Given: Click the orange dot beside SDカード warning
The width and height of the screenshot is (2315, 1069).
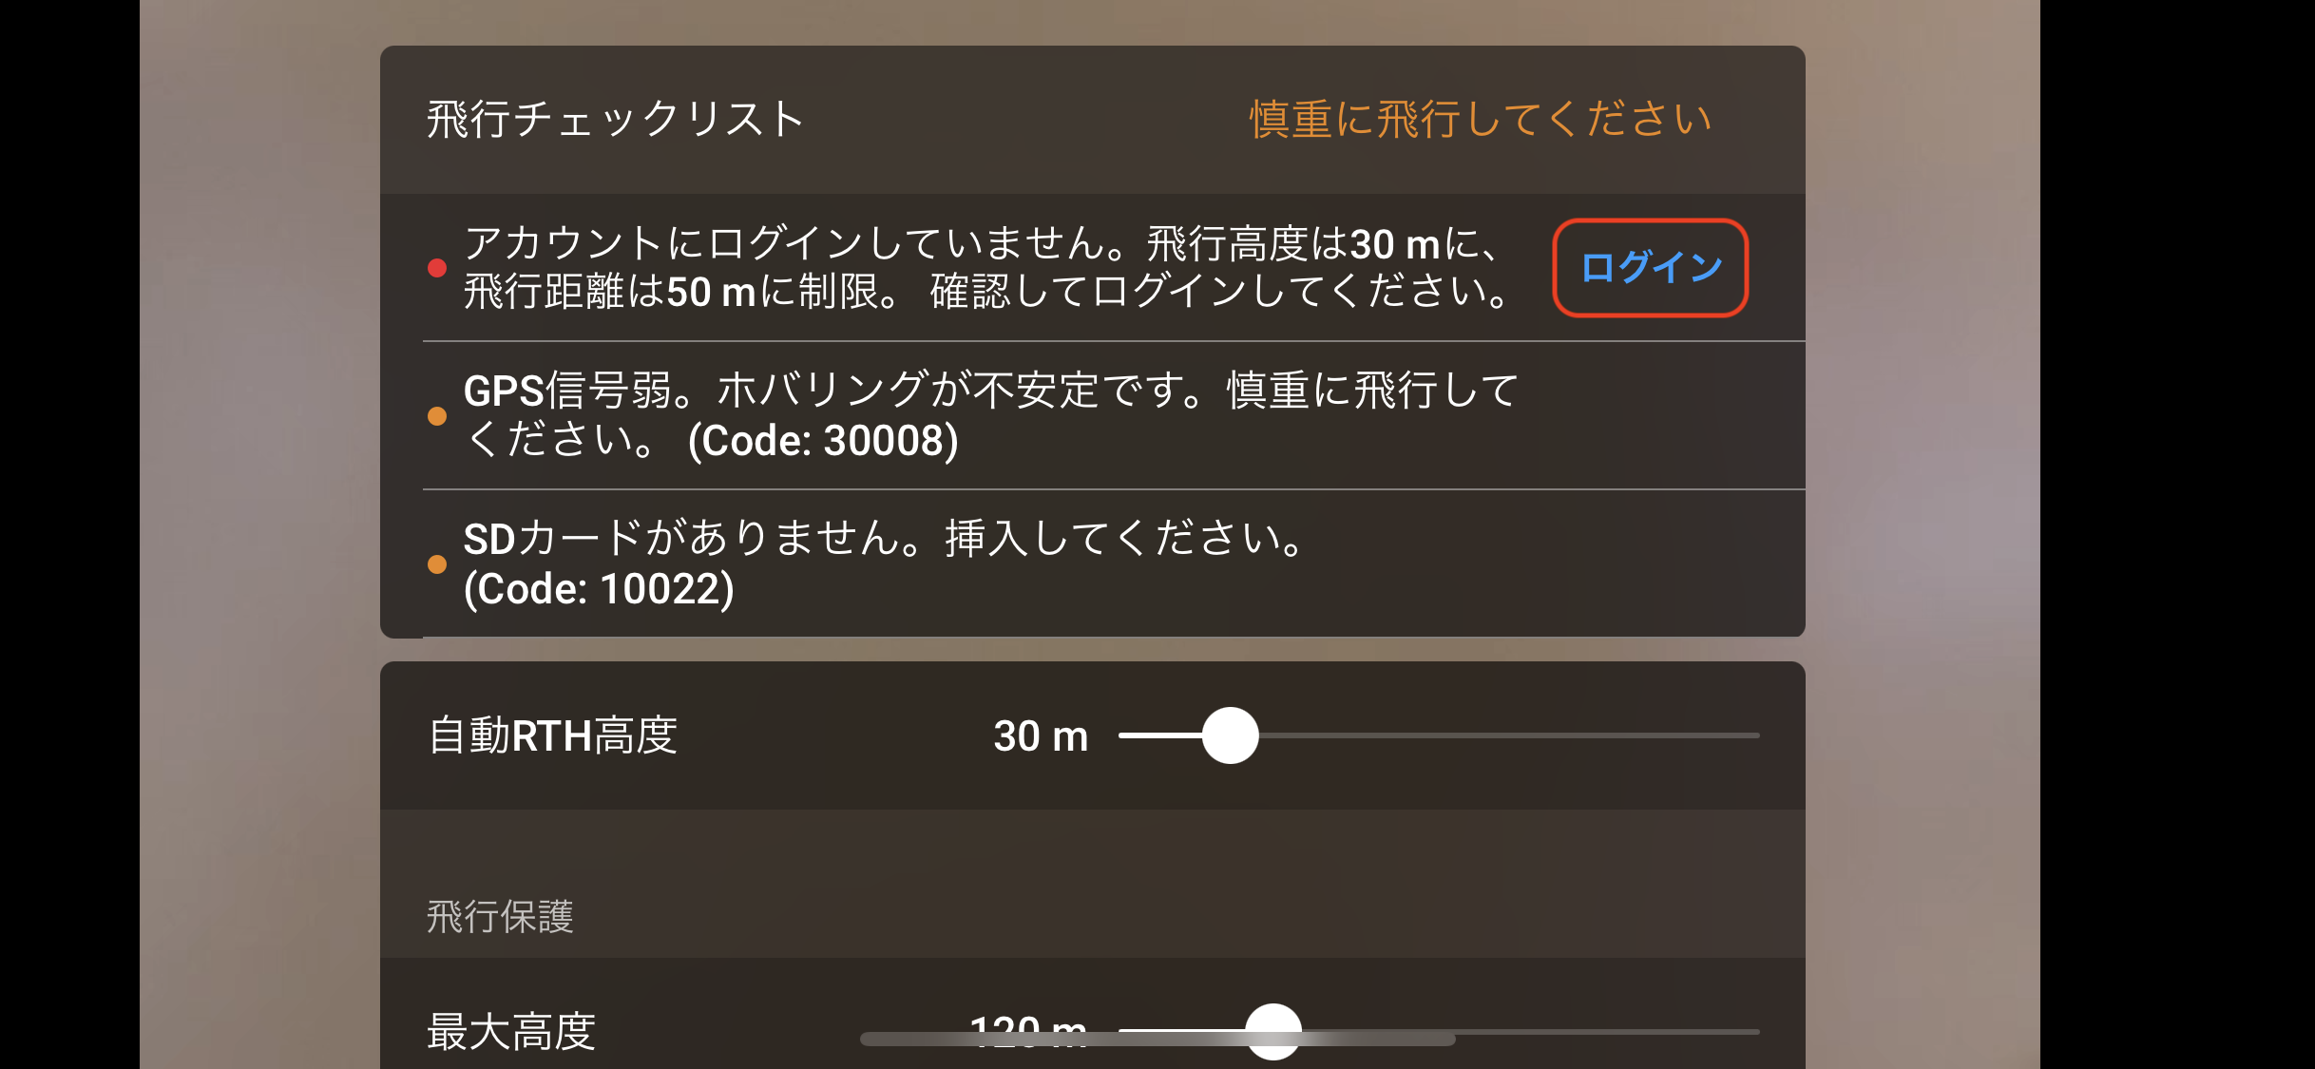Looking at the screenshot, I should click(437, 564).
